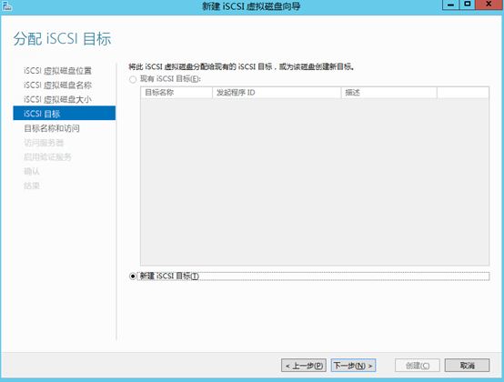Click the 创建(C) button
The height and width of the screenshot is (382, 504).
pos(418,366)
